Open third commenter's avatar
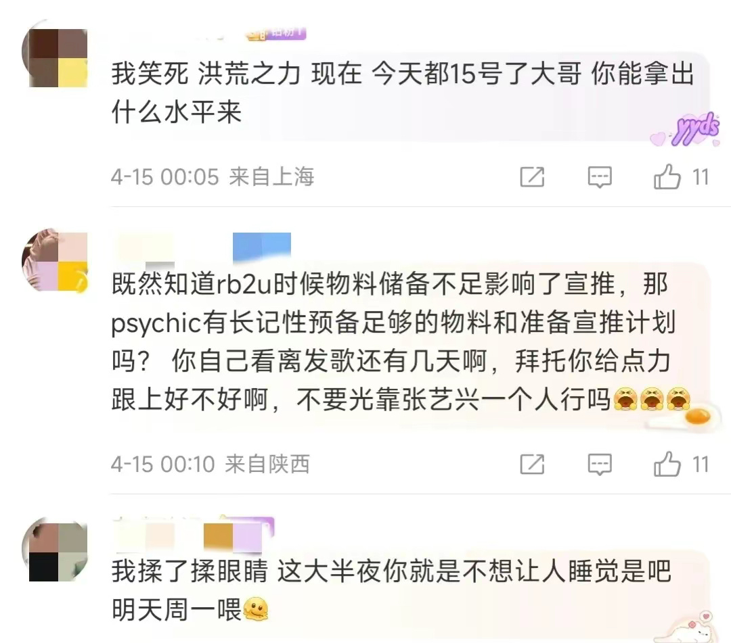731x643 pixels. [x=55, y=550]
